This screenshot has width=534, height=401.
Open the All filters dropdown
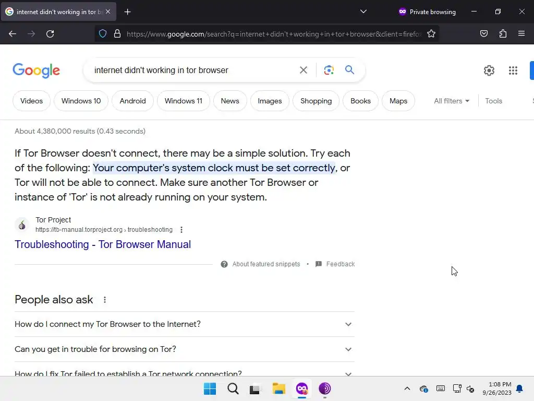coord(452,101)
